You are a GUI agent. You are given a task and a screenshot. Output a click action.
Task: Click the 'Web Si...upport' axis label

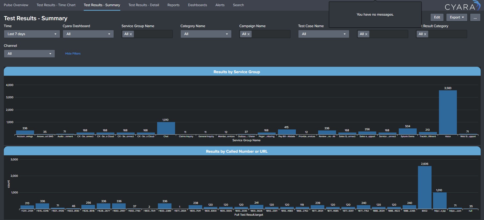[468, 136]
